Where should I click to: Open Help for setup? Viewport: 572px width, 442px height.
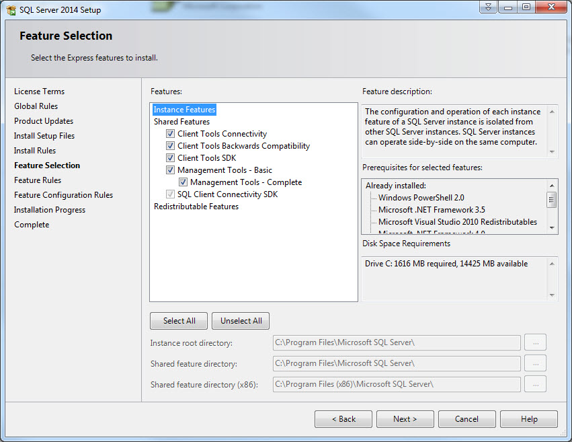(x=529, y=419)
